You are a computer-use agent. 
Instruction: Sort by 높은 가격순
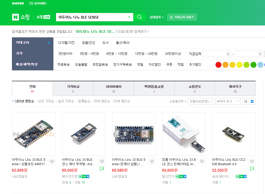click(x=66, y=101)
